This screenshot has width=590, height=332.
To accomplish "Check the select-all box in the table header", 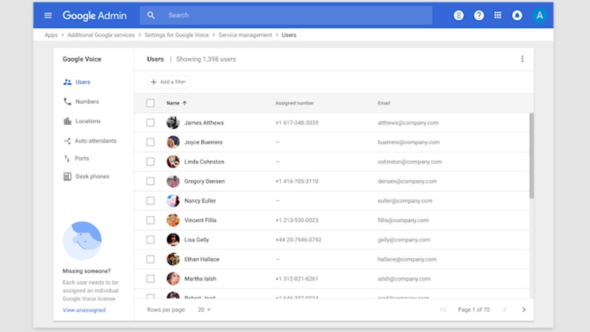I will point(150,103).
